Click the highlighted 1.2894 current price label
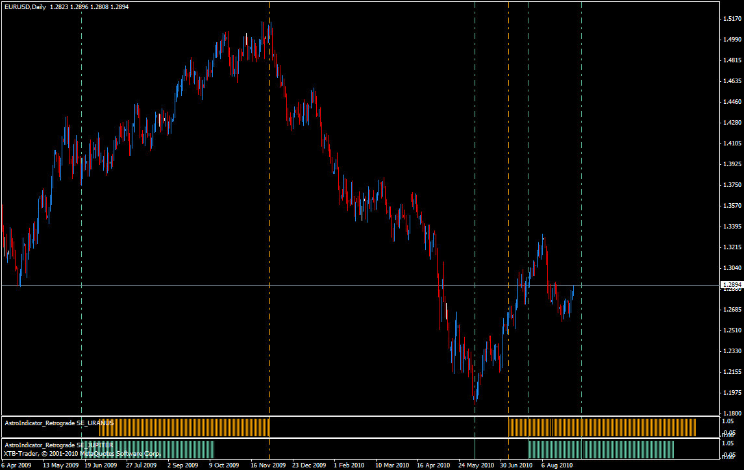Screen dimensions: 744x470 [732, 285]
